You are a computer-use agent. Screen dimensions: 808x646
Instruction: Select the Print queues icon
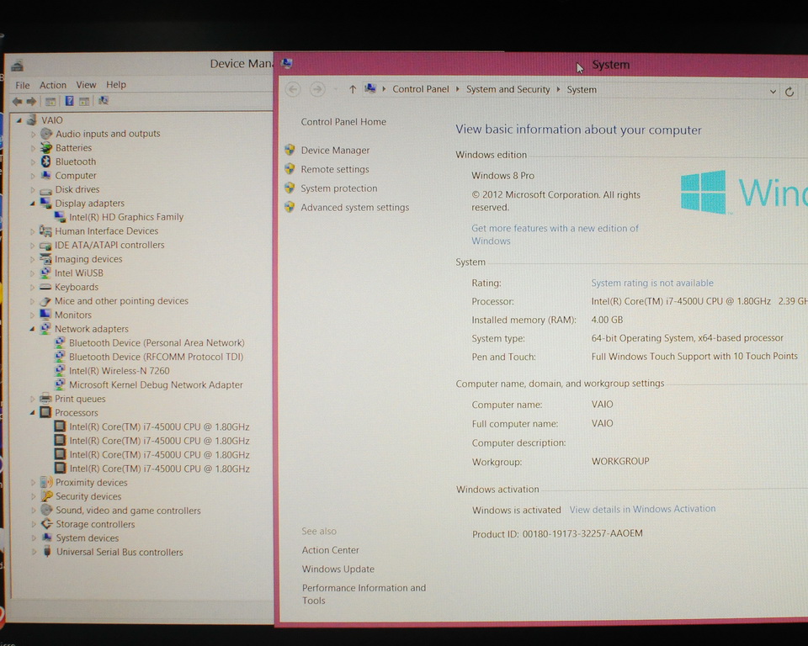(45, 398)
